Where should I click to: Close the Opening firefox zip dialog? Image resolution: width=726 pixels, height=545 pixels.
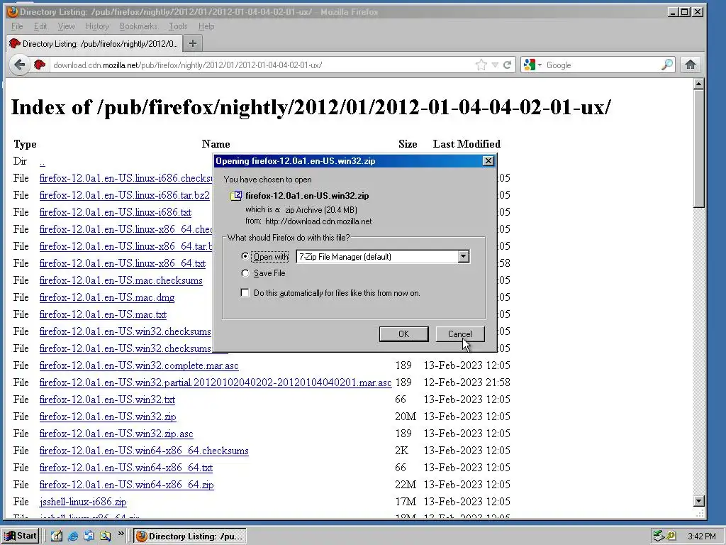pyautogui.click(x=488, y=161)
